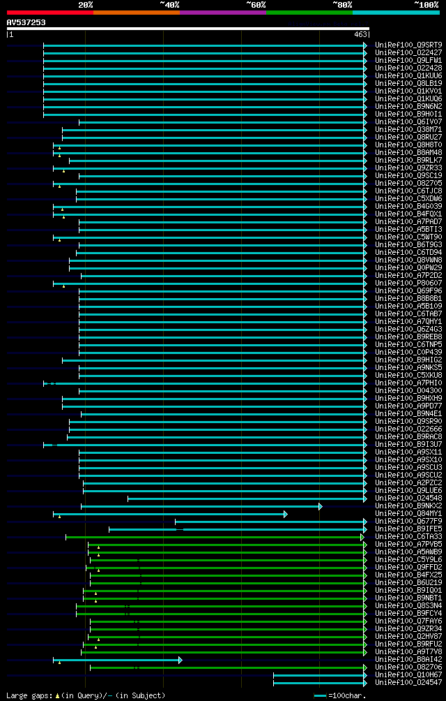Click the green ~80% identity legend segment

(309, 13)
